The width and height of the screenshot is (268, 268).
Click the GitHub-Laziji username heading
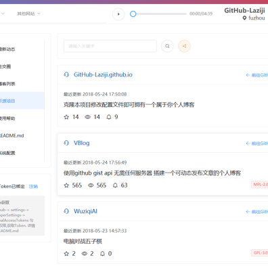[x=244, y=10]
